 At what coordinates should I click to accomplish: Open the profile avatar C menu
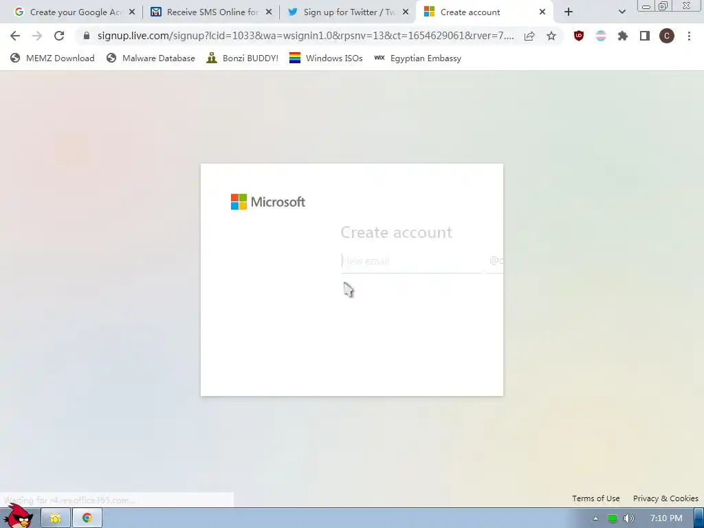click(667, 36)
